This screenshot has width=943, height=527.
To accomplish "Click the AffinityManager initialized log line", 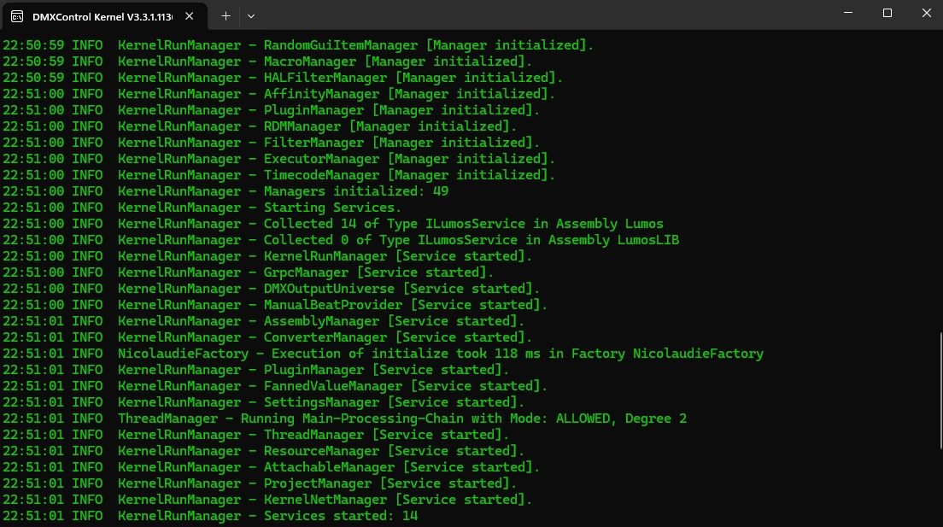I will tap(279, 94).
